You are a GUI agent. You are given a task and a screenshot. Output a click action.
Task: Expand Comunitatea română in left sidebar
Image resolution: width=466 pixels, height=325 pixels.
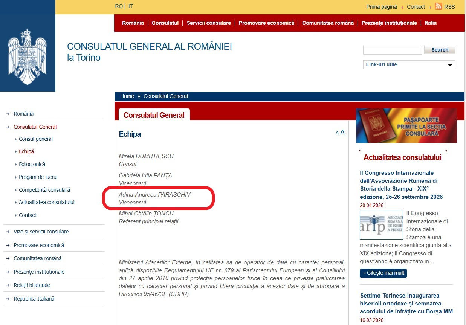[38, 258]
